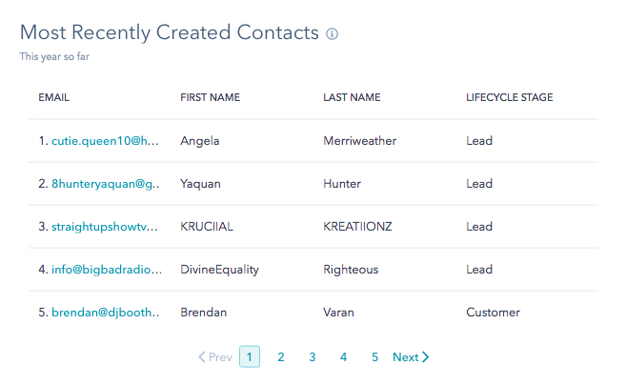Viewport: 626px width, 385px height.
Task: Open the brendan@djbooth email contact link
Action: (x=106, y=313)
